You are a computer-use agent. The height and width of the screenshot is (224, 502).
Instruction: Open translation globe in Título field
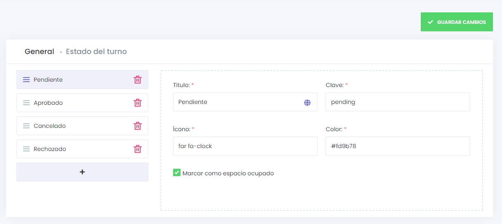(307, 102)
